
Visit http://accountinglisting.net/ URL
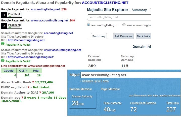26,40
